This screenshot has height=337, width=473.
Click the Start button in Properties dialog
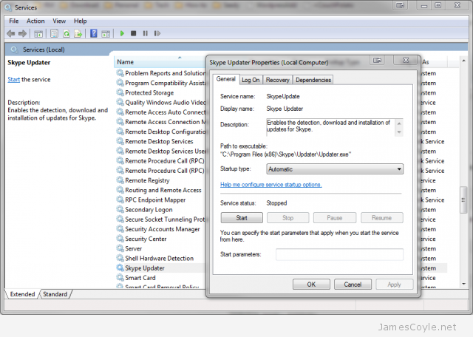click(242, 218)
